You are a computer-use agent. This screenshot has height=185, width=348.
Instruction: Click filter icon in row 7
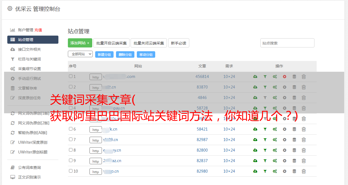[265, 140]
